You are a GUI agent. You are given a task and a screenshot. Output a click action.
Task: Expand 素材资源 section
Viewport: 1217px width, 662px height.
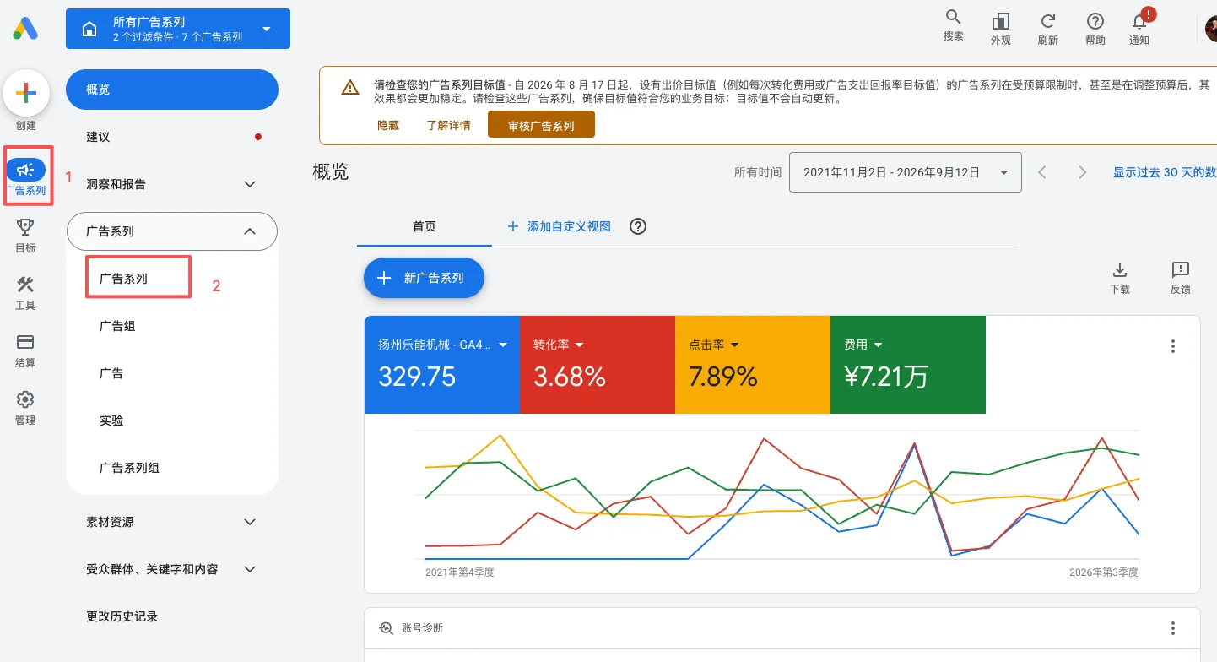point(250,522)
